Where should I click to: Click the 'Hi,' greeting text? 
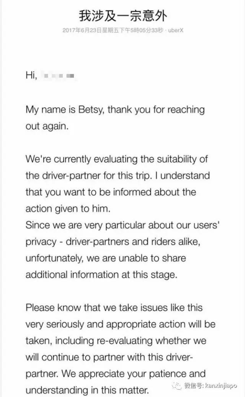[x=31, y=76]
